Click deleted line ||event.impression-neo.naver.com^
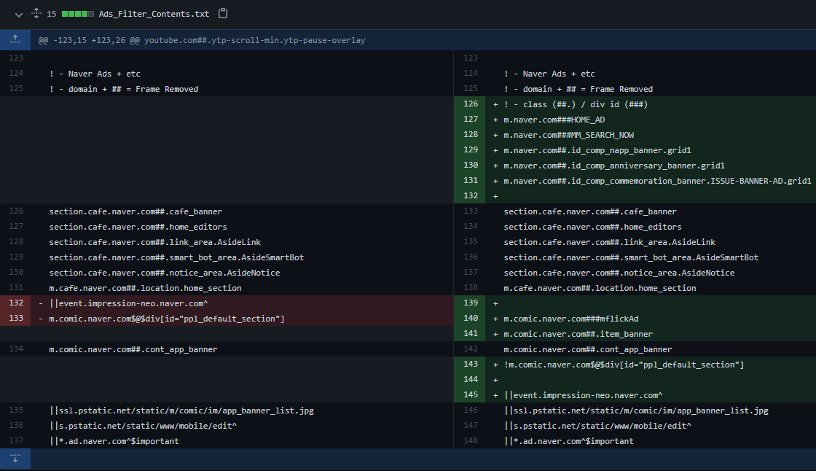816x471 pixels. (128, 303)
